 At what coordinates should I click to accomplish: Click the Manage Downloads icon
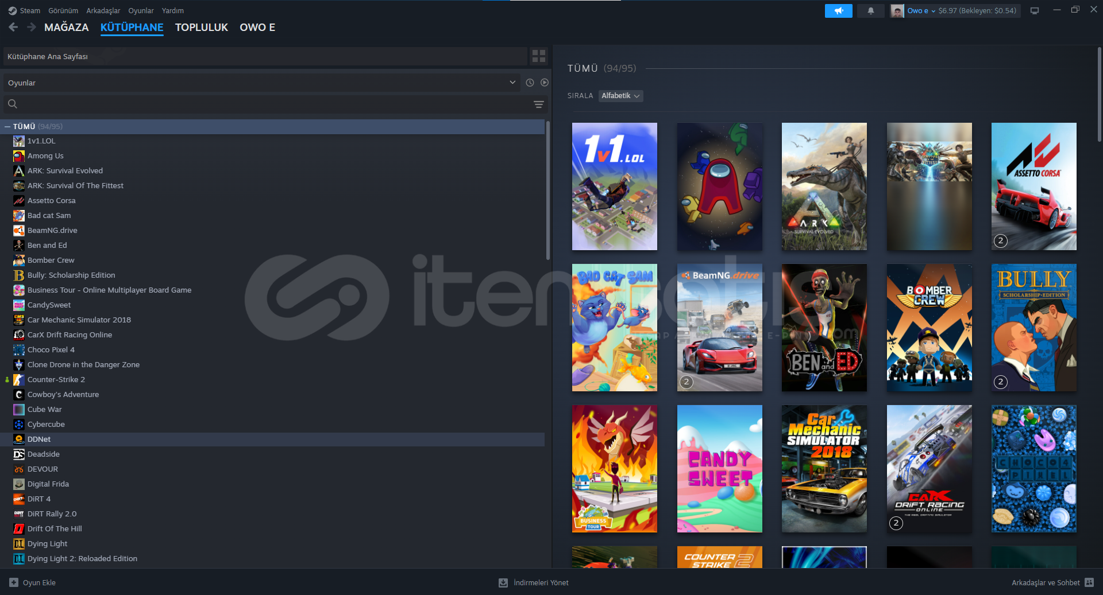tap(503, 582)
